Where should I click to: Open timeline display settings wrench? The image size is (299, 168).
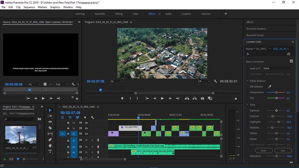pos(92,118)
